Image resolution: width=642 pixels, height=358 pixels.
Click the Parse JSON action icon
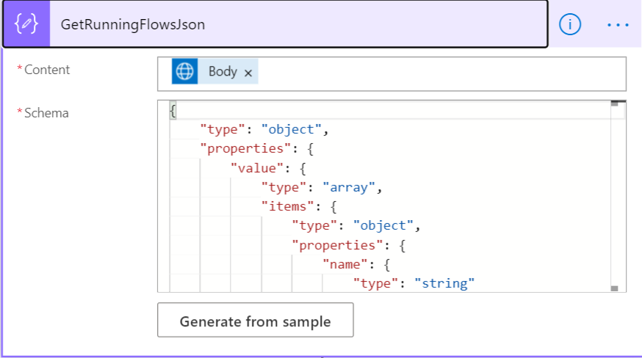click(26, 24)
